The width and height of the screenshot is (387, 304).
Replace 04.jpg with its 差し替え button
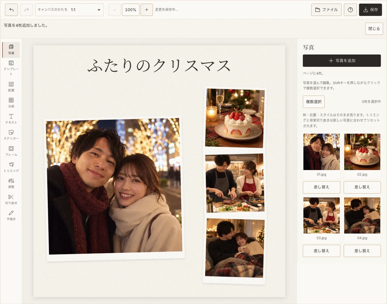362,251
